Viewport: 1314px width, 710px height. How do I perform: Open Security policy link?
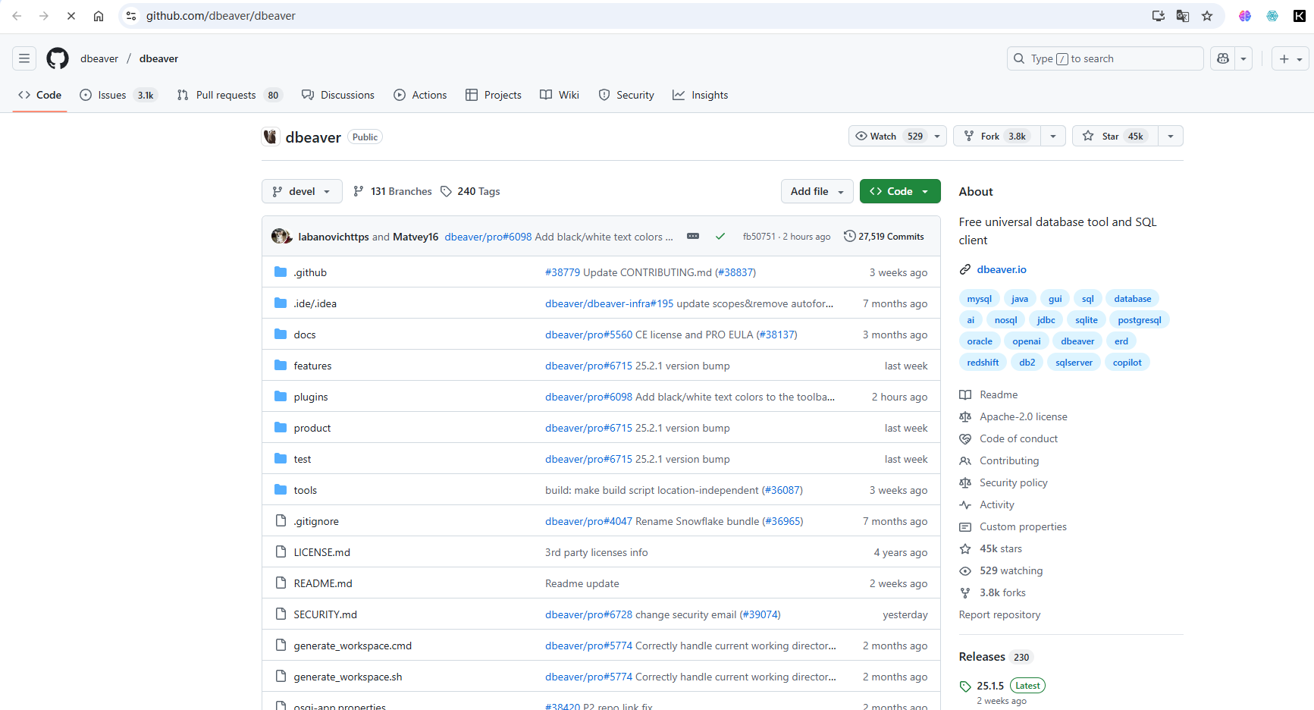point(1013,483)
